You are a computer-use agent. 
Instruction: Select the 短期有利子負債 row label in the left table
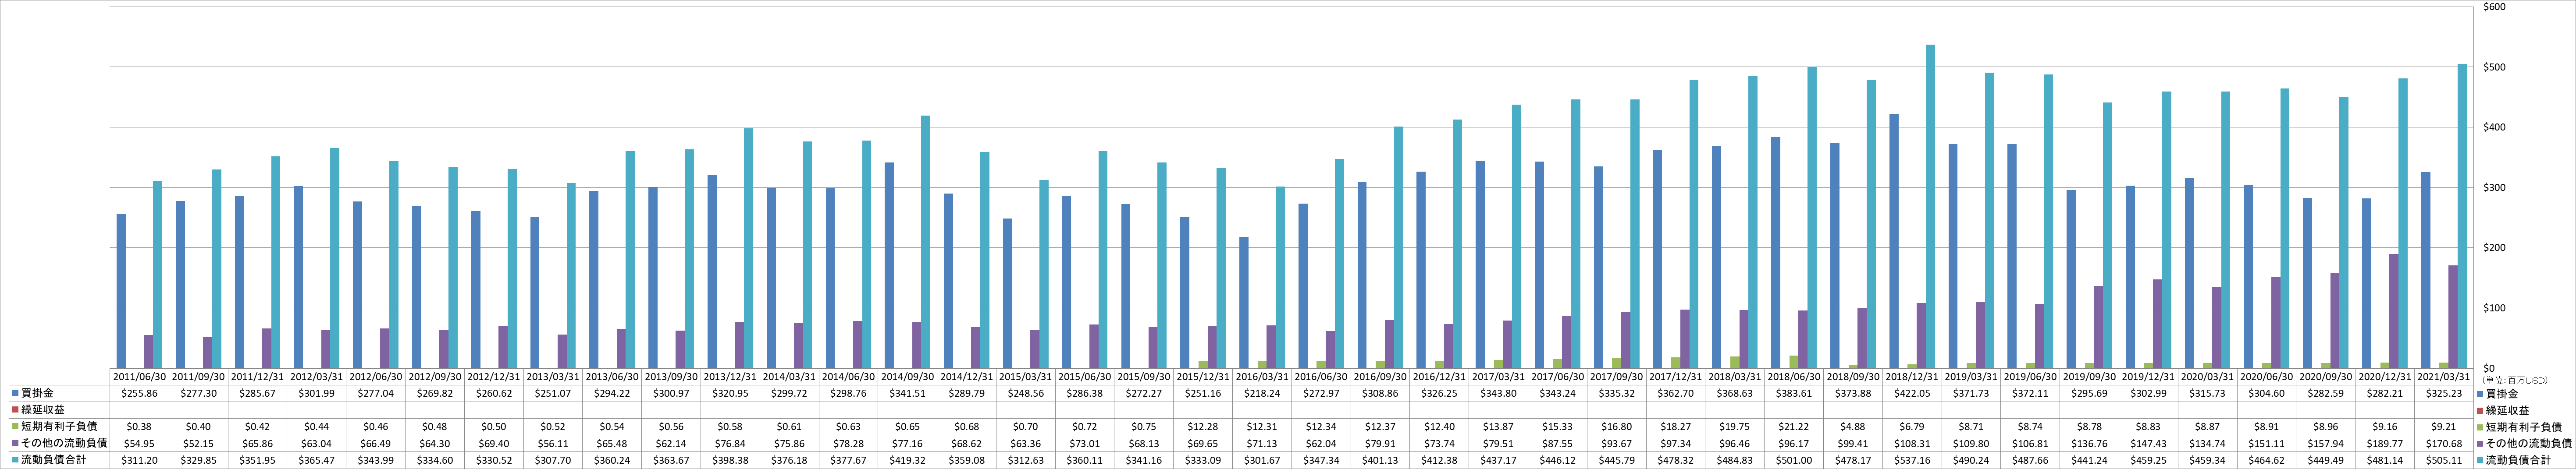(59, 426)
